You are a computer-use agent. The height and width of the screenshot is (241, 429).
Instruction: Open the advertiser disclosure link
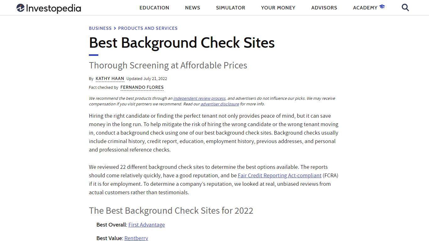click(x=220, y=104)
